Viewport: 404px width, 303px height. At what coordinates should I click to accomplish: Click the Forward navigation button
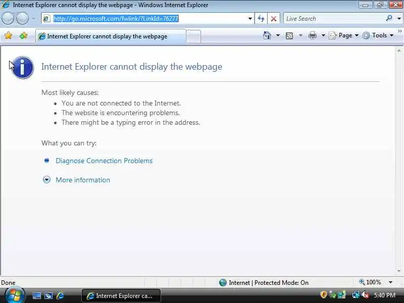pyautogui.click(x=22, y=19)
